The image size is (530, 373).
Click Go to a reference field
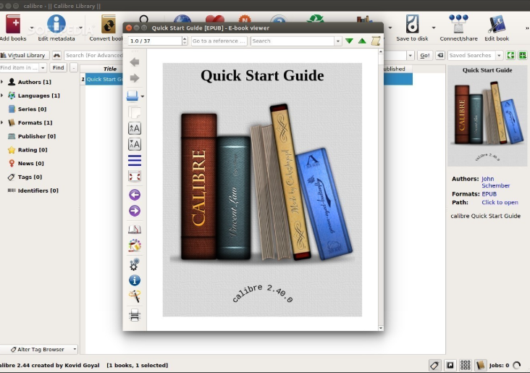219,41
